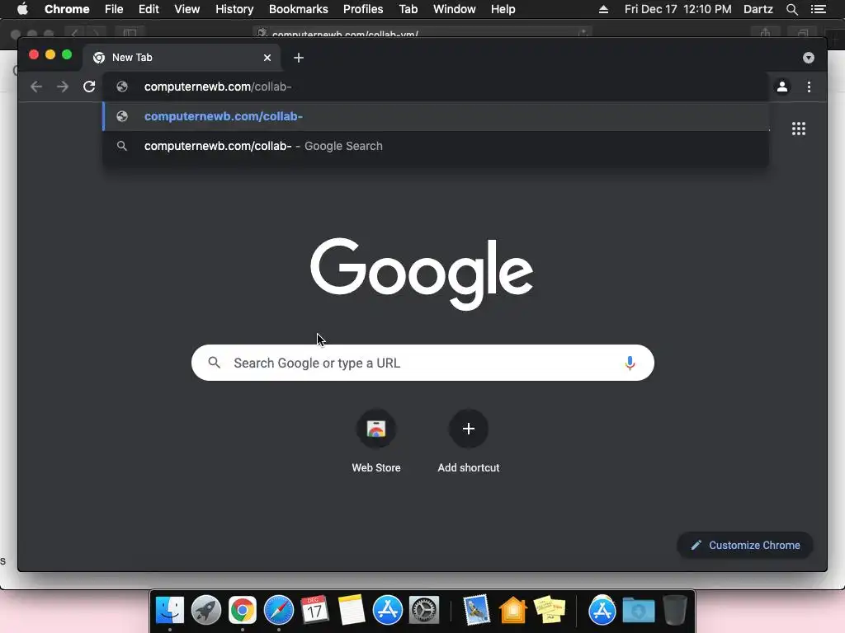845x633 pixels.
Task: Open the Edit menu
Action: (149, 9)
